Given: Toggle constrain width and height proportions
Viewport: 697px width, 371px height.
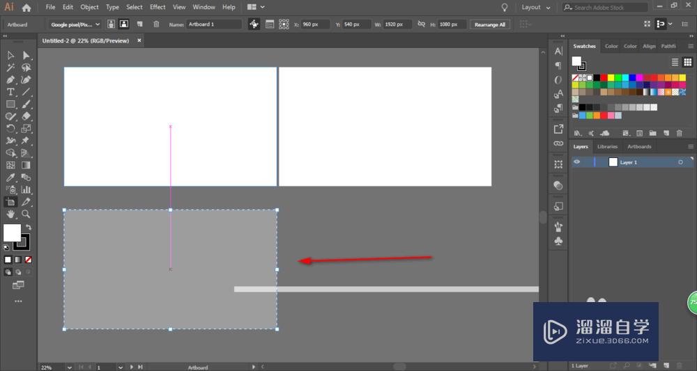Looking at the screenshot, I should [422, 24].
